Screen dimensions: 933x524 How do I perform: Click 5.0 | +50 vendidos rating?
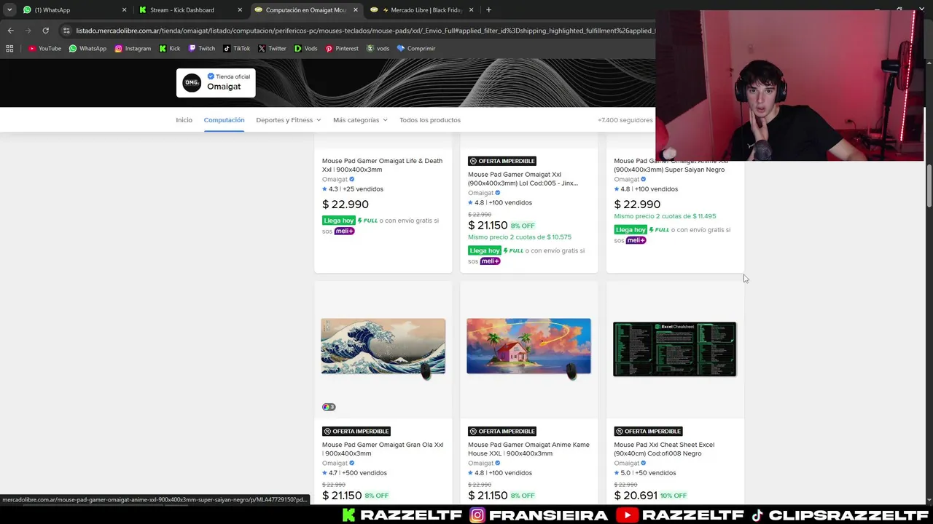click(645, 473)
